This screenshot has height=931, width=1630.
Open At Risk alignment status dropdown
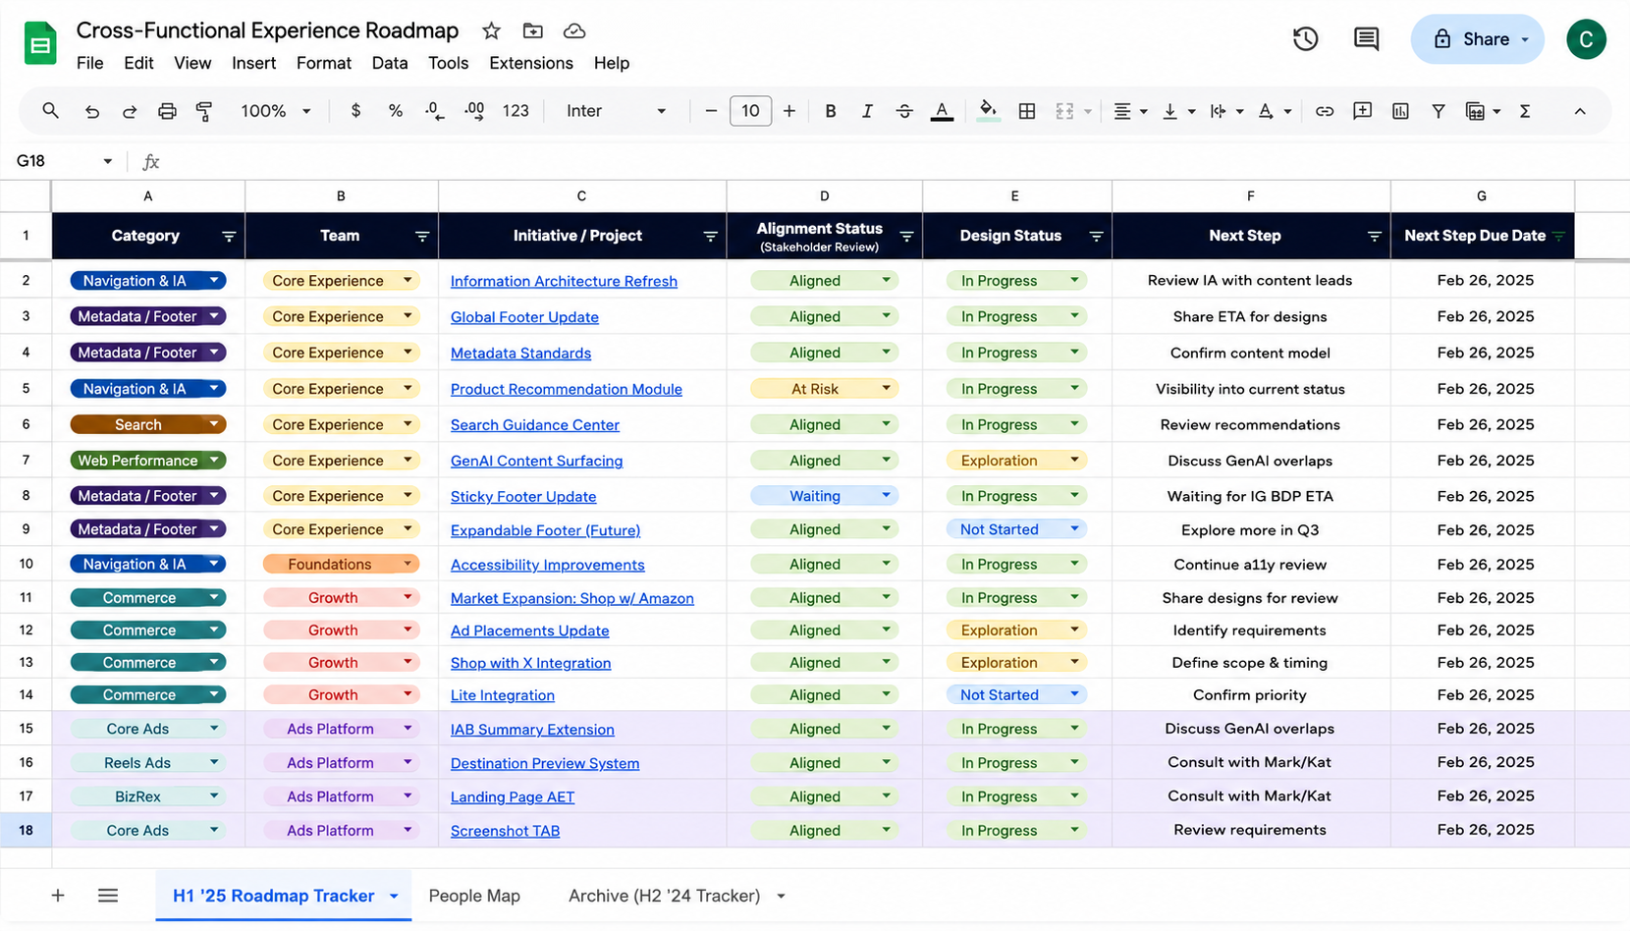click(x=886, y=388)
